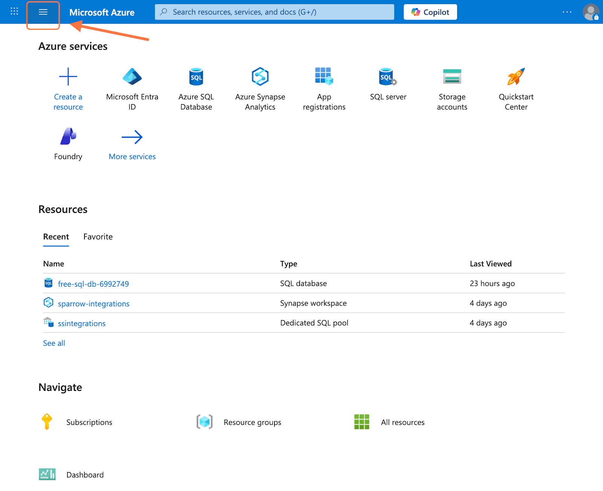Image resolution: width=603 pixels, height=491 pixels.
Task: Open the free-sql-db-6992749 resource link
Action: [93, 284]
